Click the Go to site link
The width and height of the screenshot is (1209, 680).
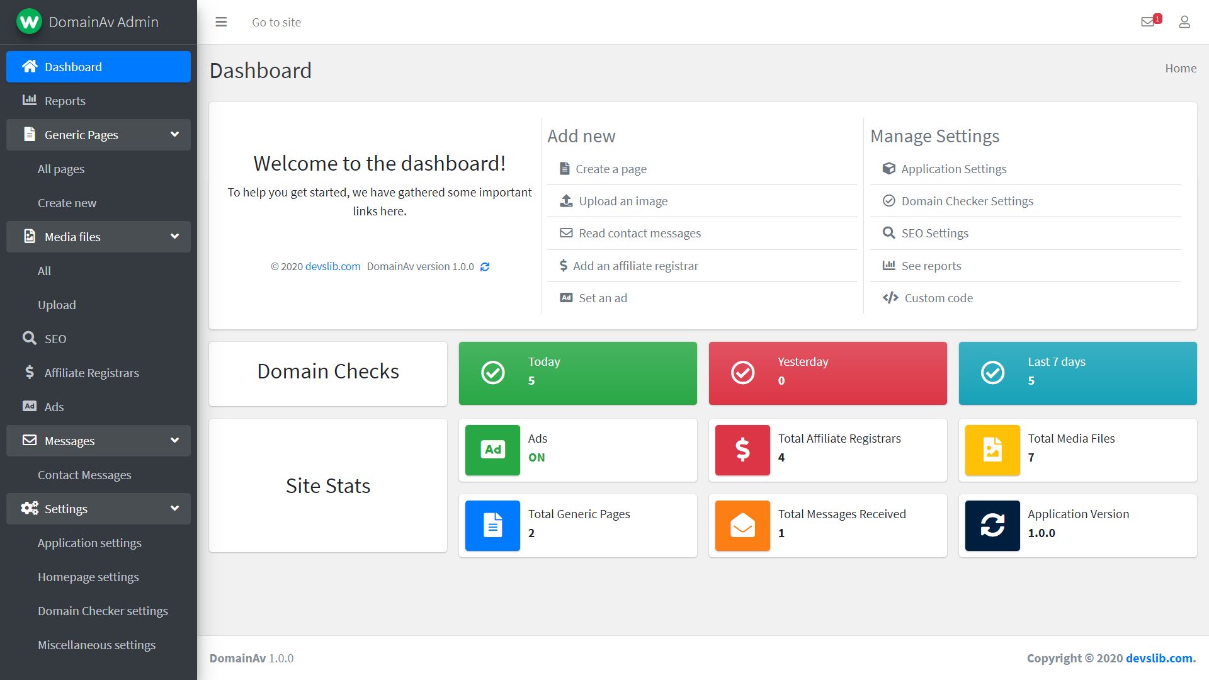pyautogui.click(x=276, y=22)
